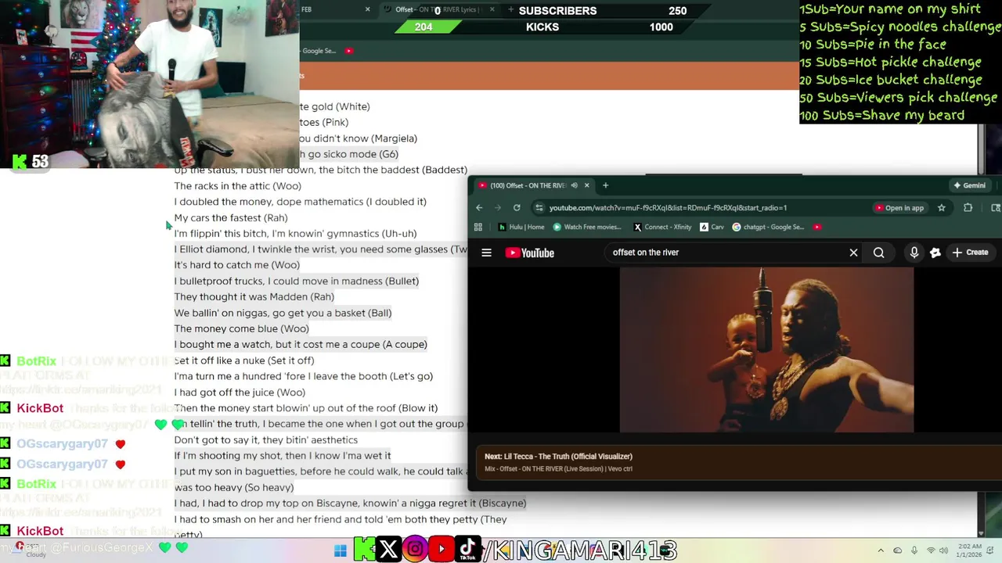The height and width of the screenshot is (563, 1002).
Task: Open the Carv bookmark
Action: 712,227
